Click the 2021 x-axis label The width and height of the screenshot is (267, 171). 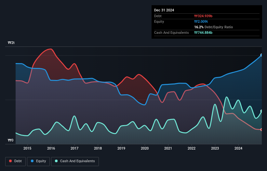click(168, 148)
